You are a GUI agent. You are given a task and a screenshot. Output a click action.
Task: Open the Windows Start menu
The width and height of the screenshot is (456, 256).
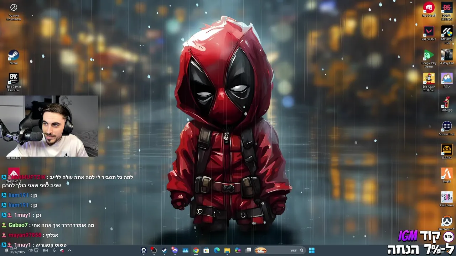coord(312,250)
